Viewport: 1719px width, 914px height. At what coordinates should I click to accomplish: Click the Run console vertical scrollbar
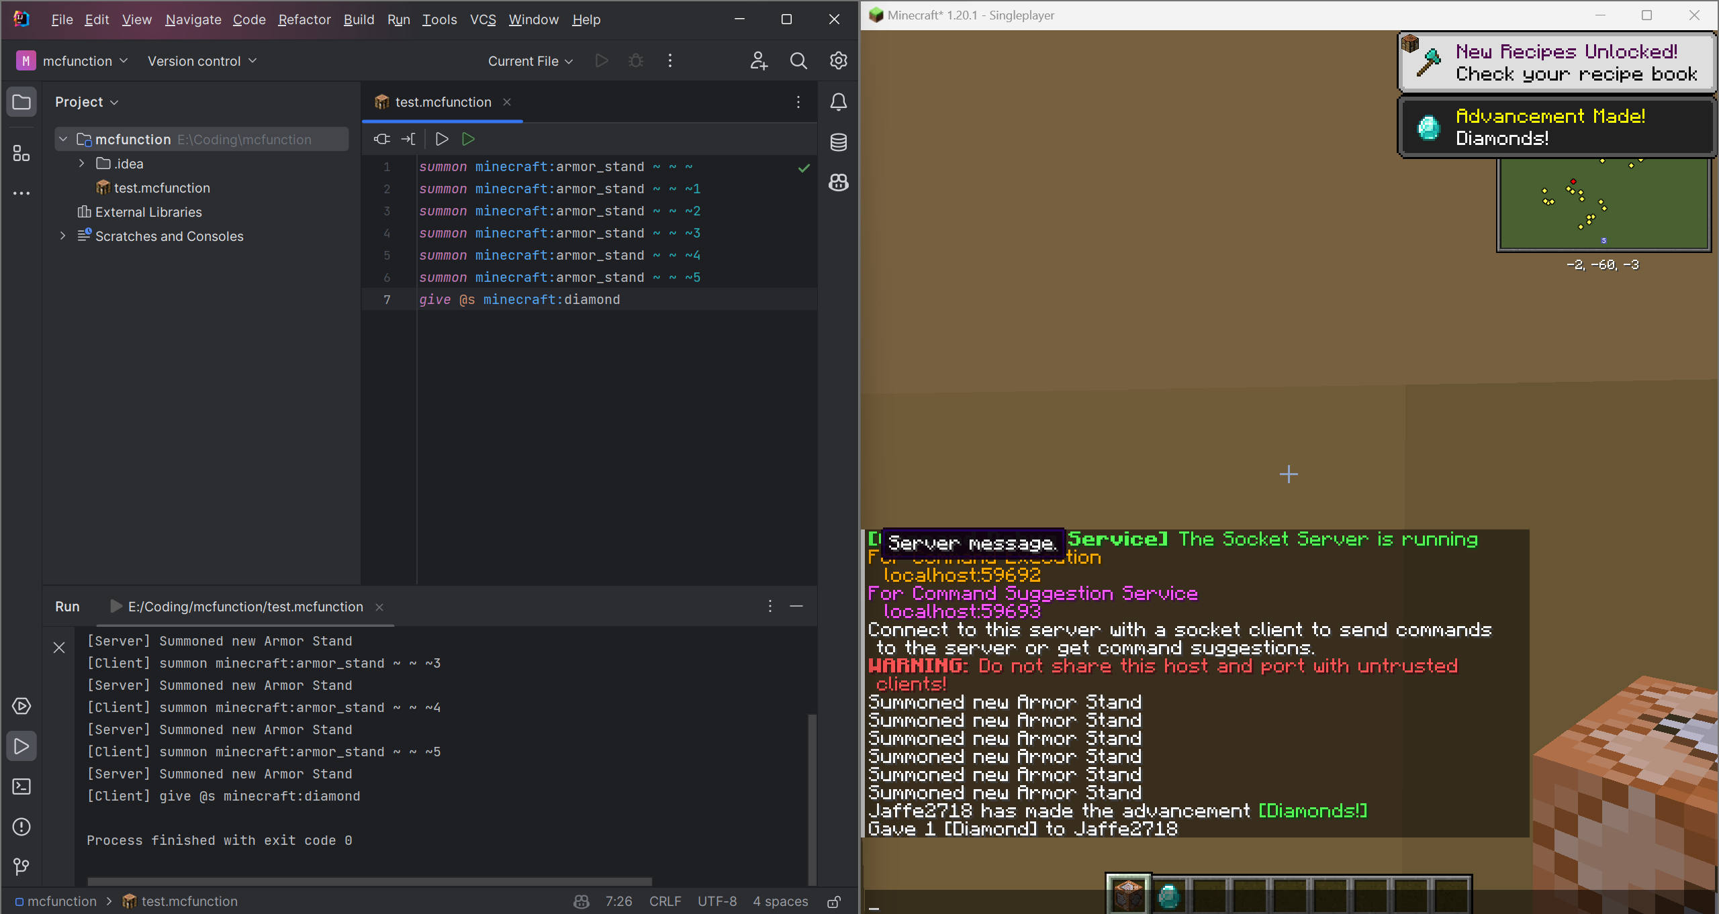[812, 799]
